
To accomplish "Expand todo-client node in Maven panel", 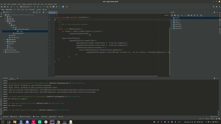I will click(x=172, y=24).
